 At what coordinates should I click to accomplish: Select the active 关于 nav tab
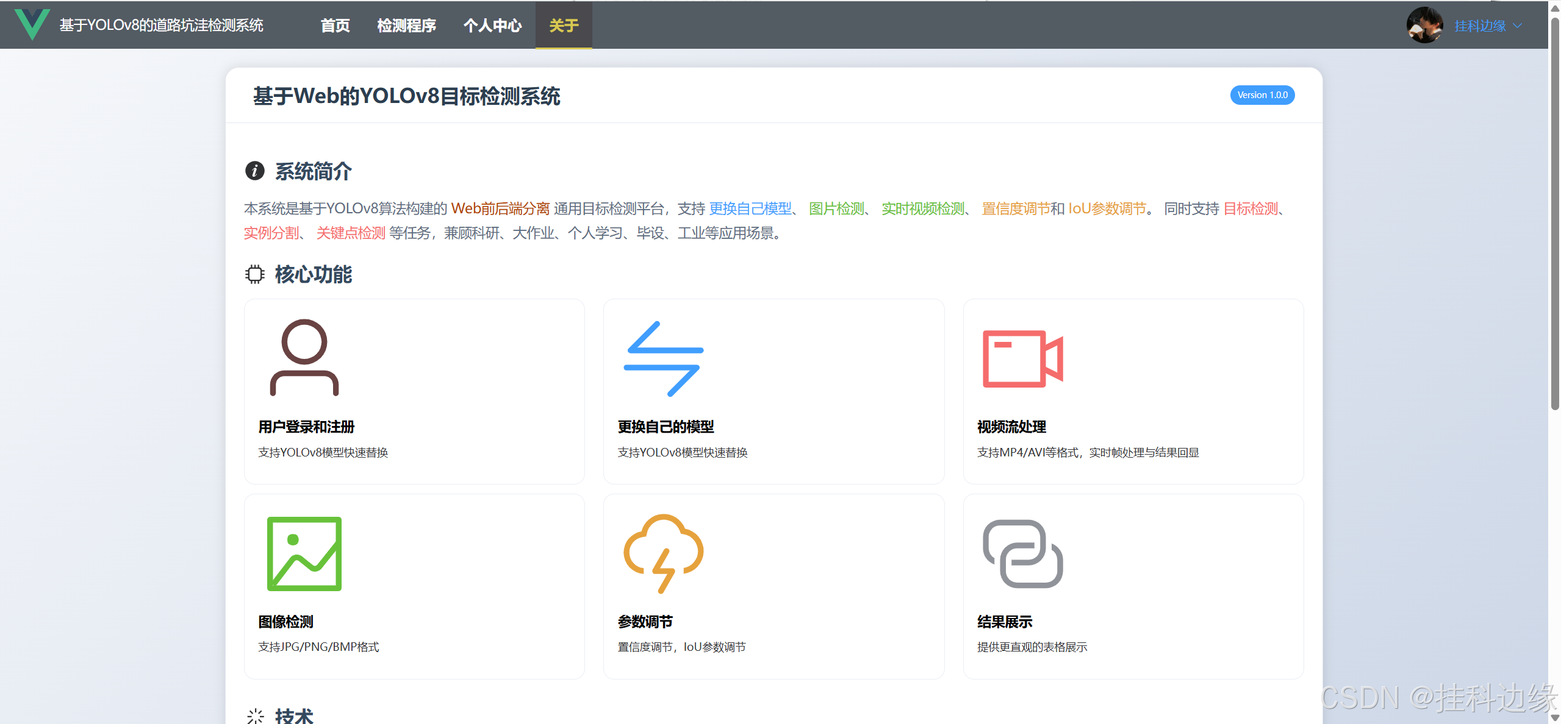(x=563, y=25)
